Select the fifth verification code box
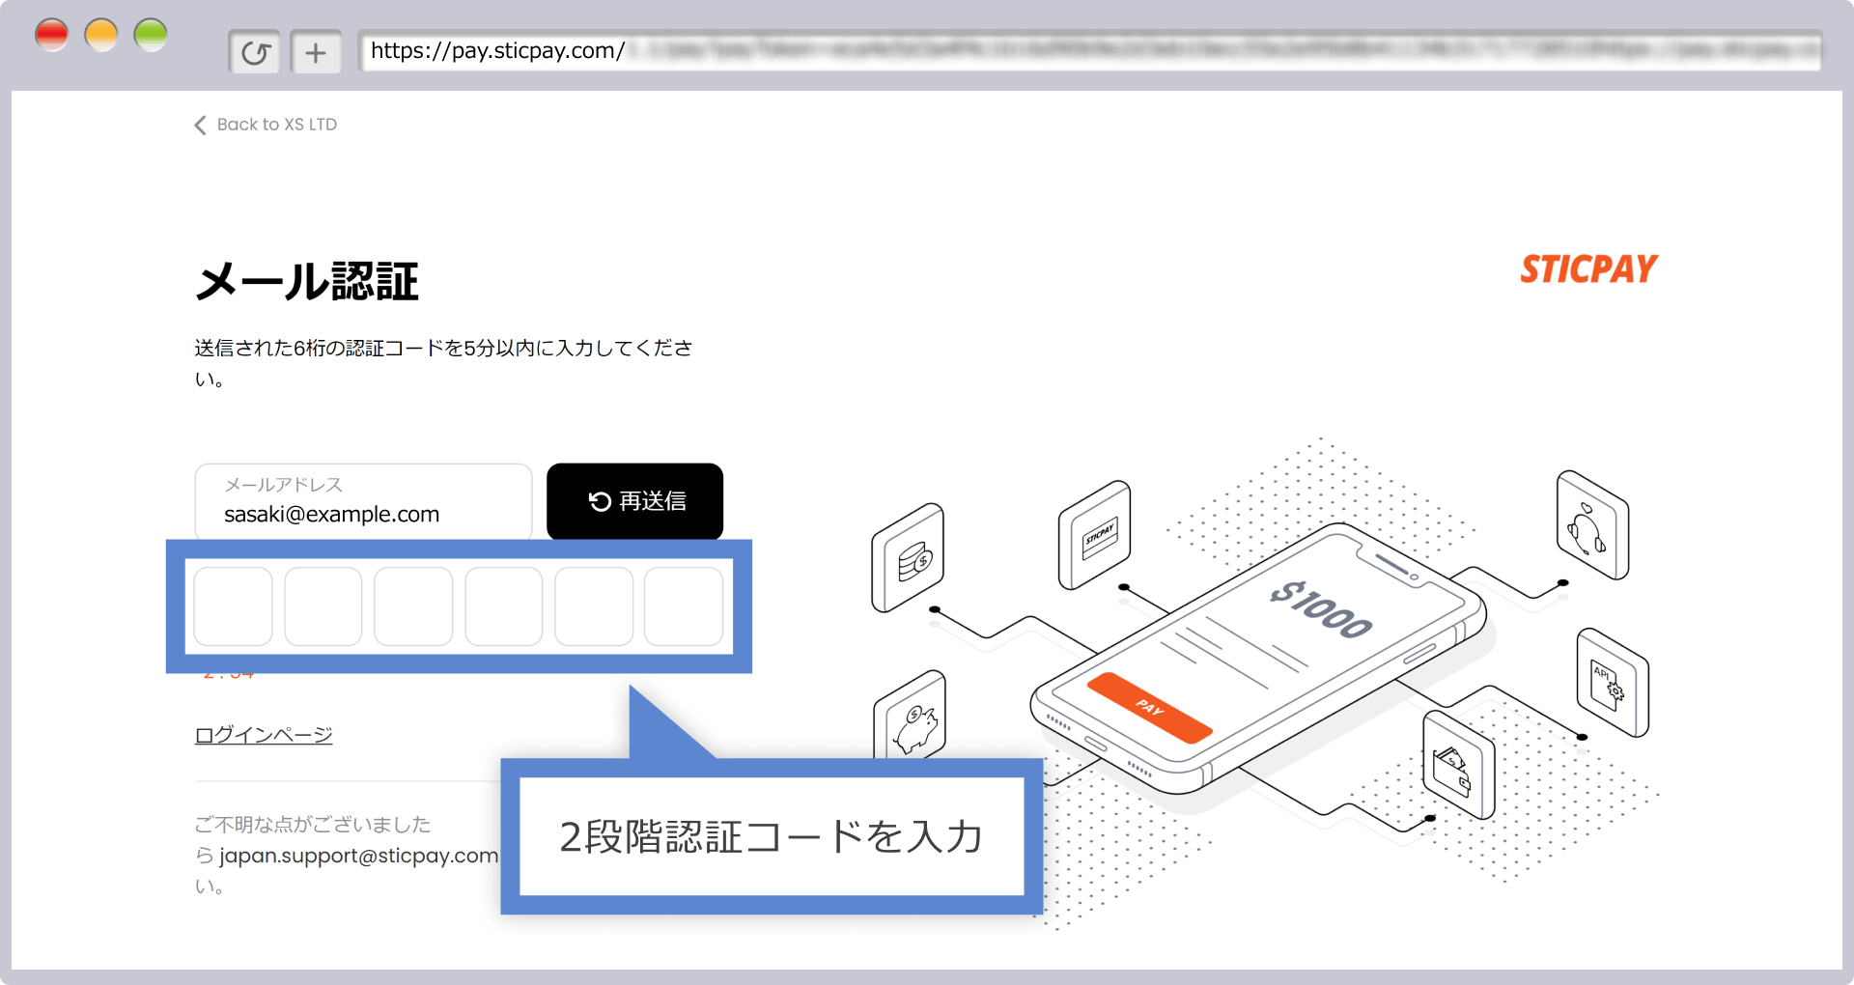Viewport: 1854px width, 985px height. click(x=594, y=606)
